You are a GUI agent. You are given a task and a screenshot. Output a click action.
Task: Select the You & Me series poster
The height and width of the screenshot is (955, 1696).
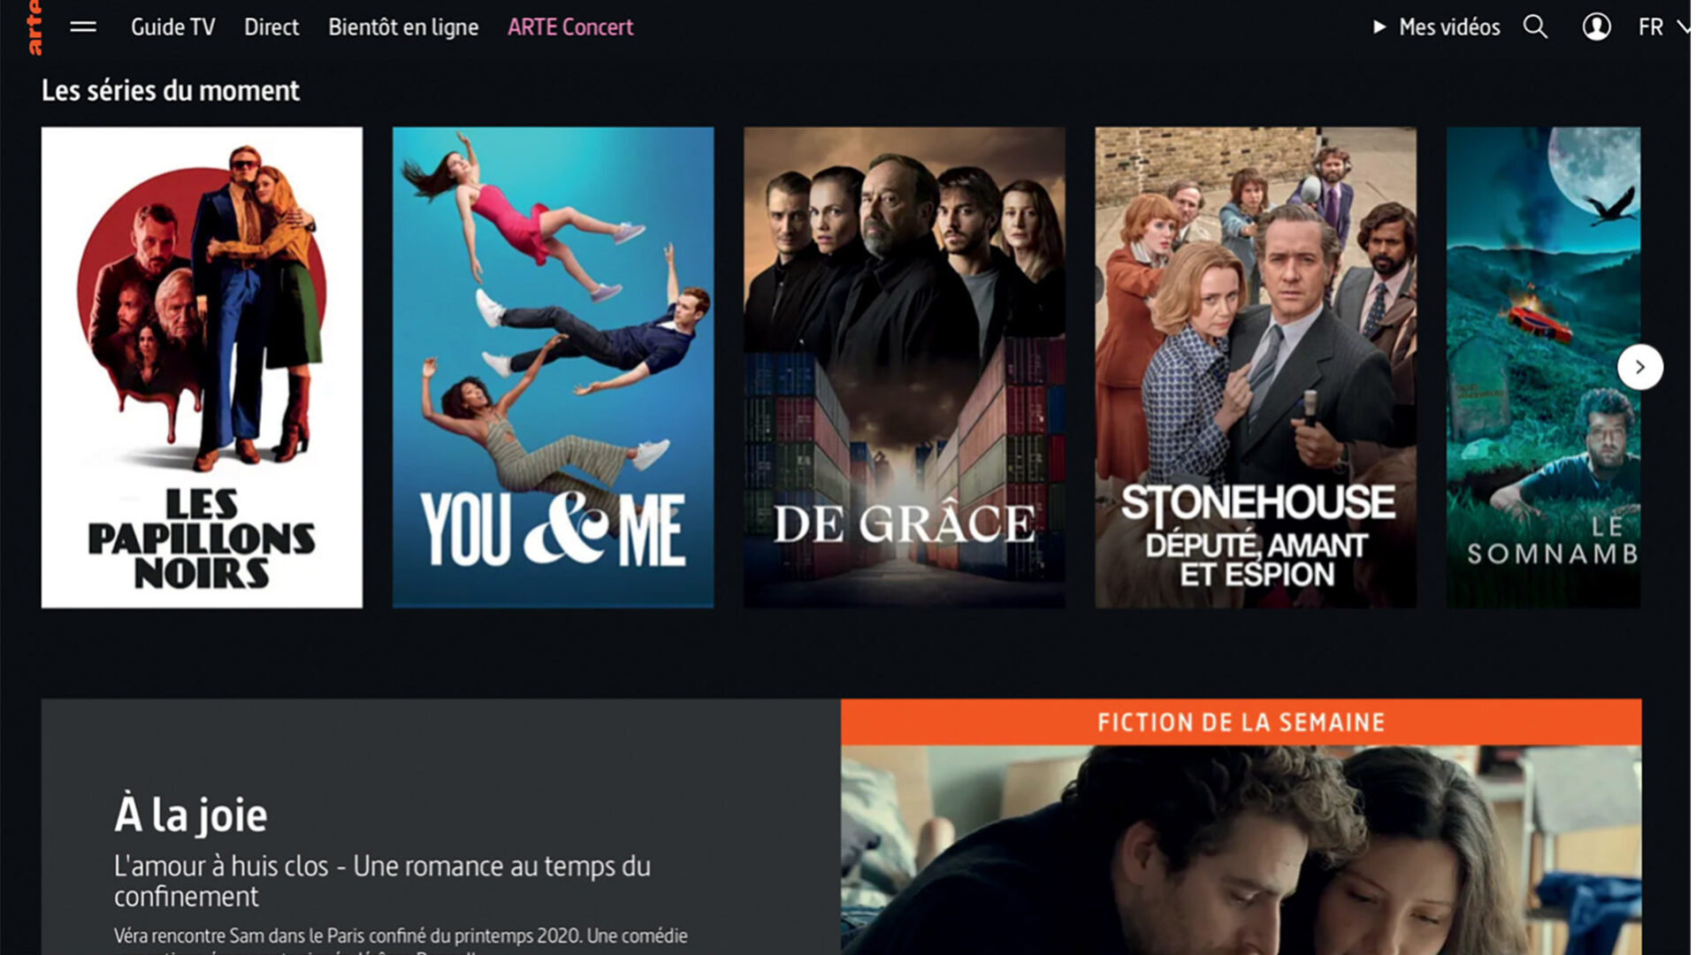(553, 367)
